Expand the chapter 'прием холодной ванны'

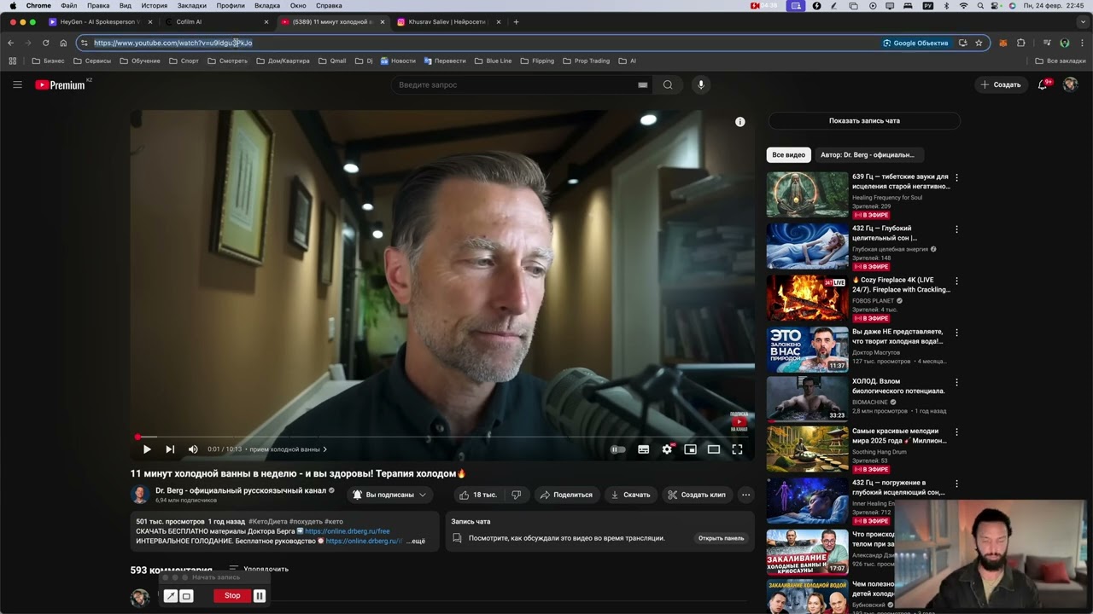(289, 449)
